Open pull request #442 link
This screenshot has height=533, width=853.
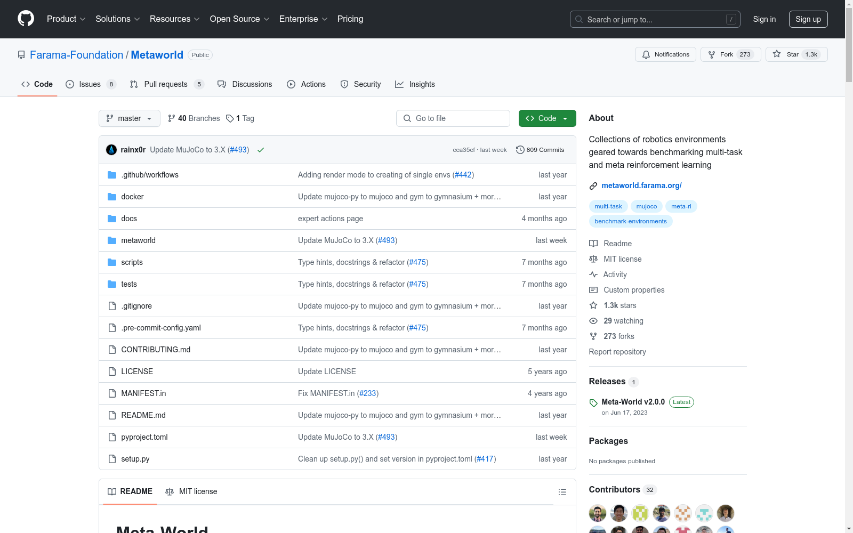pos(463,175)
